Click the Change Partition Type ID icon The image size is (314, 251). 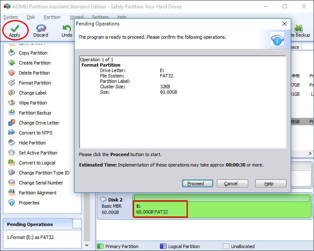pyautogui.click(x=12, y=173)
